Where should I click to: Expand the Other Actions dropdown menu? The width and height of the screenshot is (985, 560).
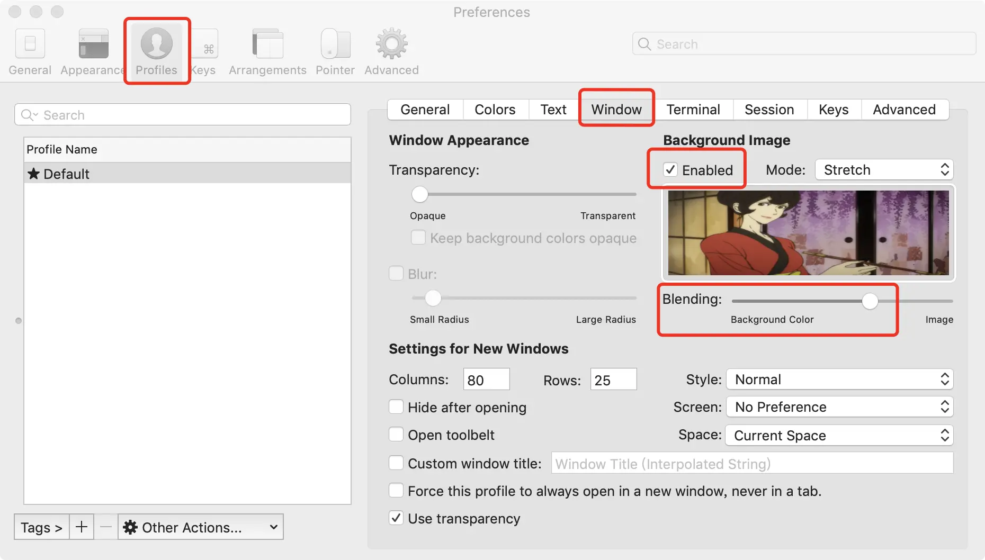(x=201, y=527)
